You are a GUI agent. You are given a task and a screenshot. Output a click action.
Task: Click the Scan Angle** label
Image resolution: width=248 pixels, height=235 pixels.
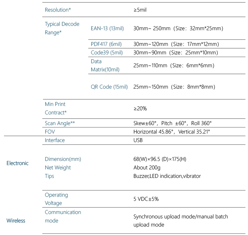(x=60, y=123)
